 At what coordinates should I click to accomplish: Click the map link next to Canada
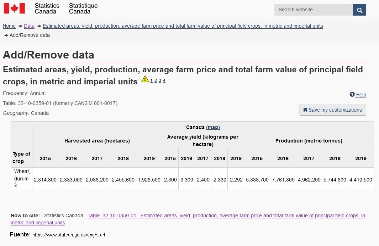(213, 127)
